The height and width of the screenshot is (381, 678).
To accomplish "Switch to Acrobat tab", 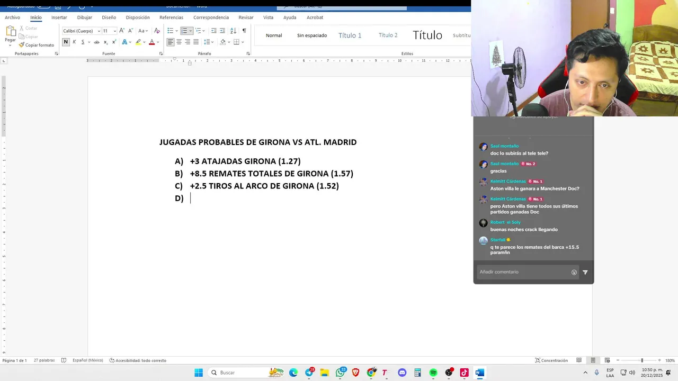I will tap(315, 17).
